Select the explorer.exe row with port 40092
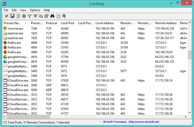This screenshot has height=127, width=194. pos(95,38)
